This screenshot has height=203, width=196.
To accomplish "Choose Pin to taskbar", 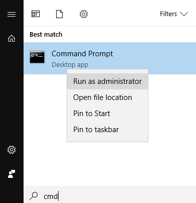I will [x=107, y=130].
